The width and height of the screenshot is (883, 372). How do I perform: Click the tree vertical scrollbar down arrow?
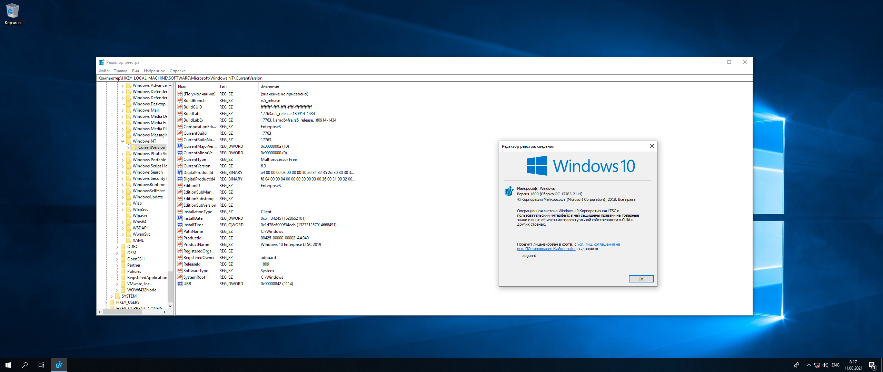click(170, 306)
